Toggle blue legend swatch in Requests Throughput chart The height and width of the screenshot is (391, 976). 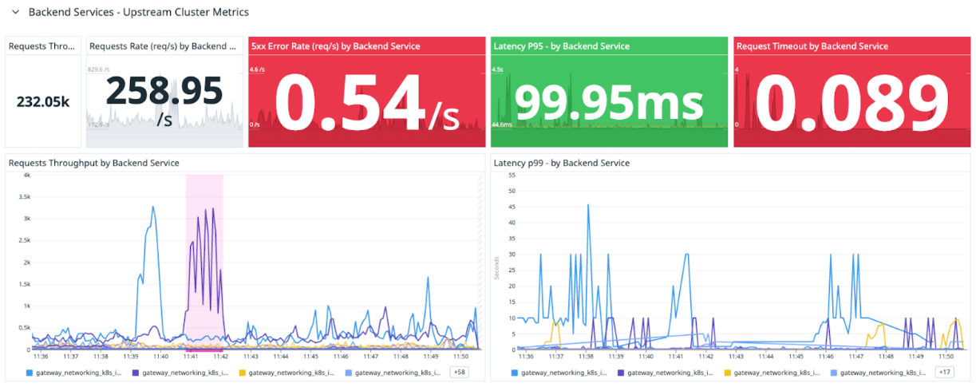pos(29,373)
